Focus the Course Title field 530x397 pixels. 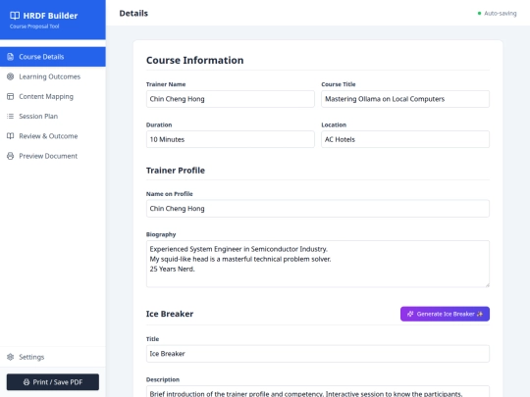pos(405,99)
